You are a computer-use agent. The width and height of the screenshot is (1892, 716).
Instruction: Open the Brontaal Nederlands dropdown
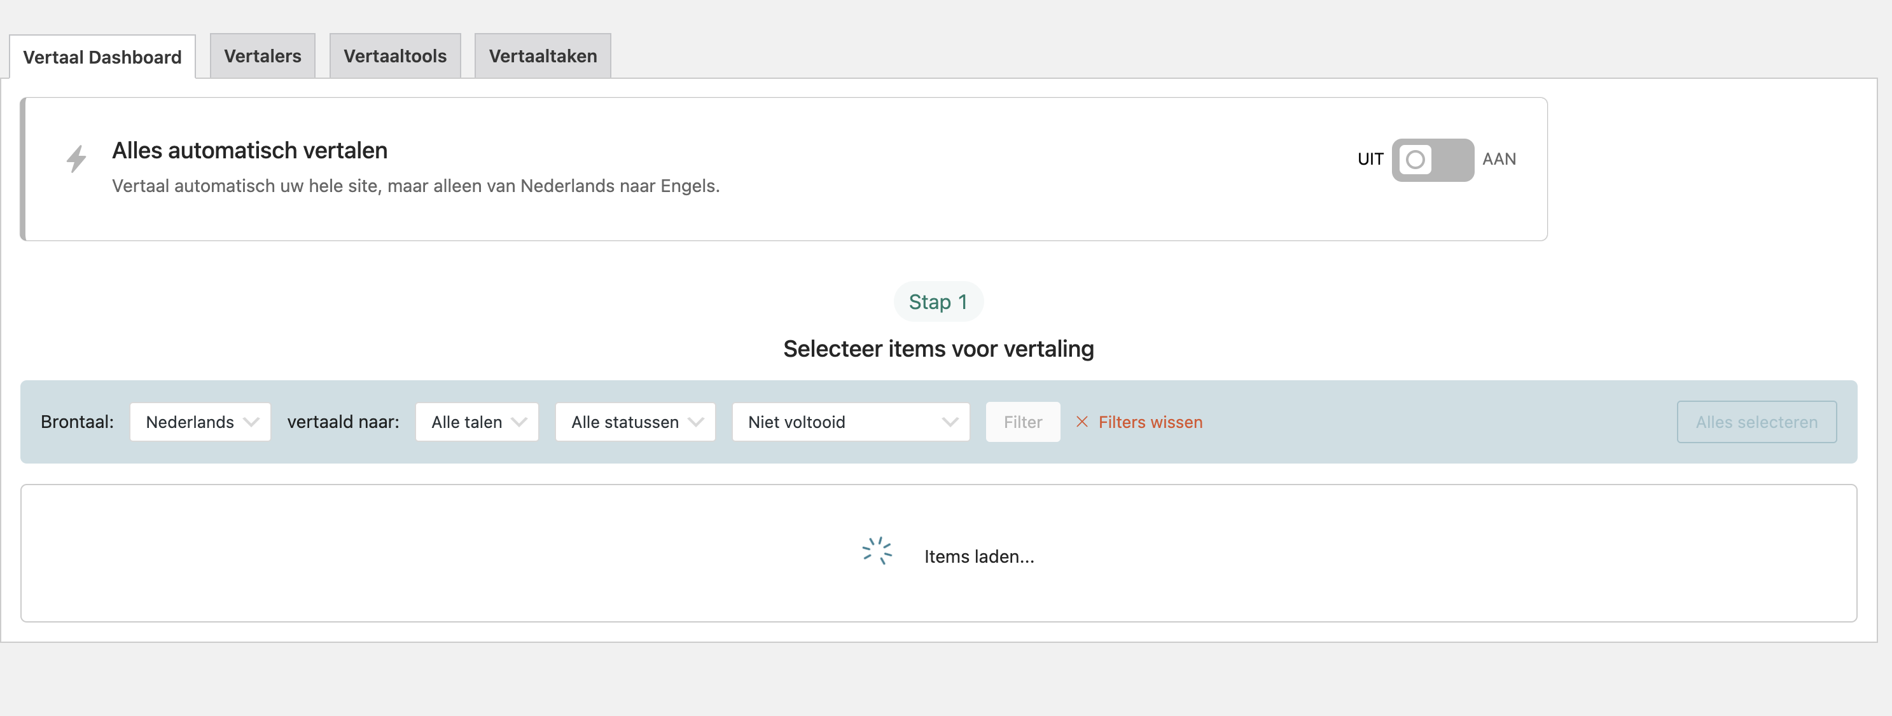tap(200, 422)
